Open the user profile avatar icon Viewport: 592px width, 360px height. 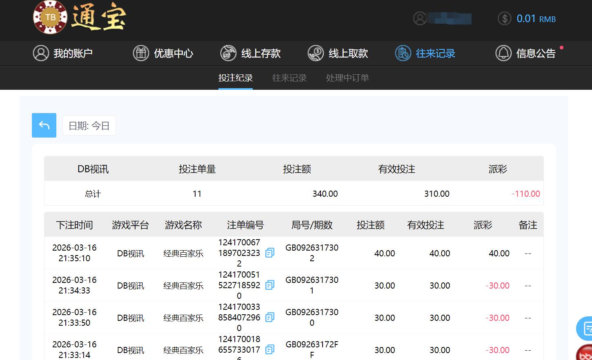tap(420, 18)
